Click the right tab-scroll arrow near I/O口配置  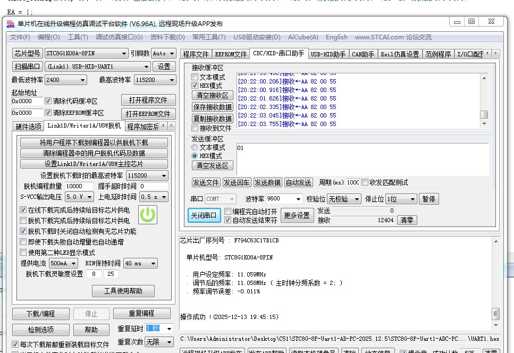coord(495,53)
